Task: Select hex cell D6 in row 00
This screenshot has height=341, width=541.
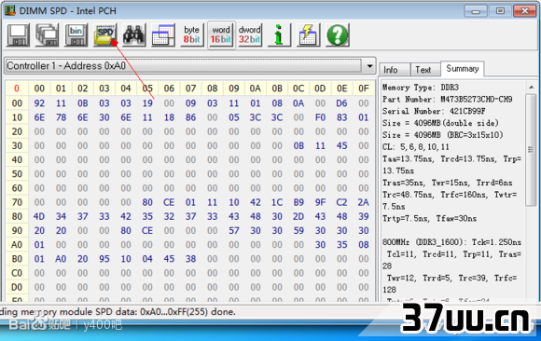Action: (341, 103)
